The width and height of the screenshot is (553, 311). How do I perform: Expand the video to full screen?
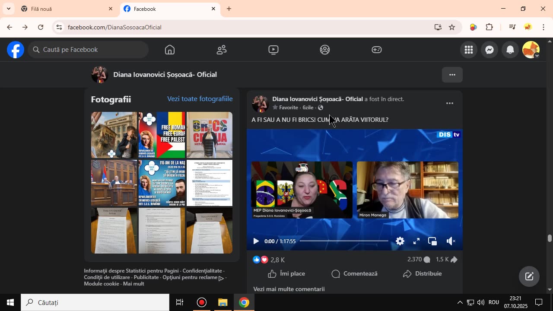tap(416, 241)
